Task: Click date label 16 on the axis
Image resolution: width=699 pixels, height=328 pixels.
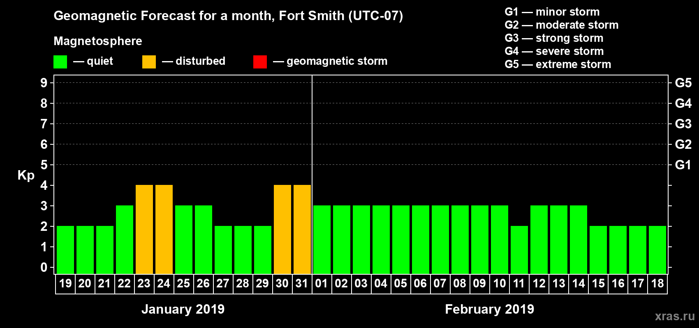Action: (618, 283)
